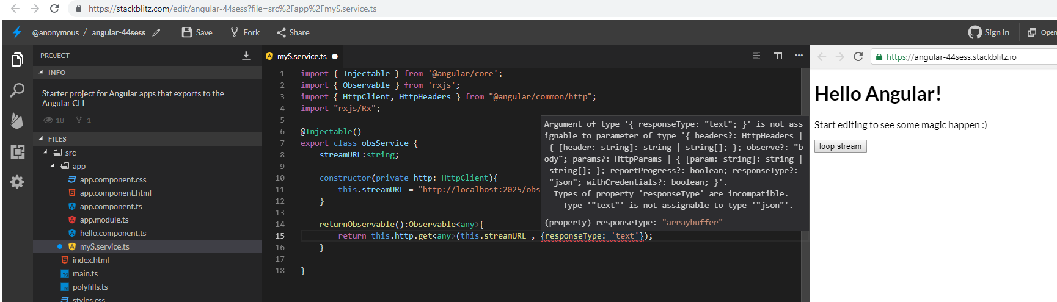Image resolution: width=1057 pixels, height=302 pixels.
Task: Click the PROJECT panel header
Action: click(x=55, y=56)
